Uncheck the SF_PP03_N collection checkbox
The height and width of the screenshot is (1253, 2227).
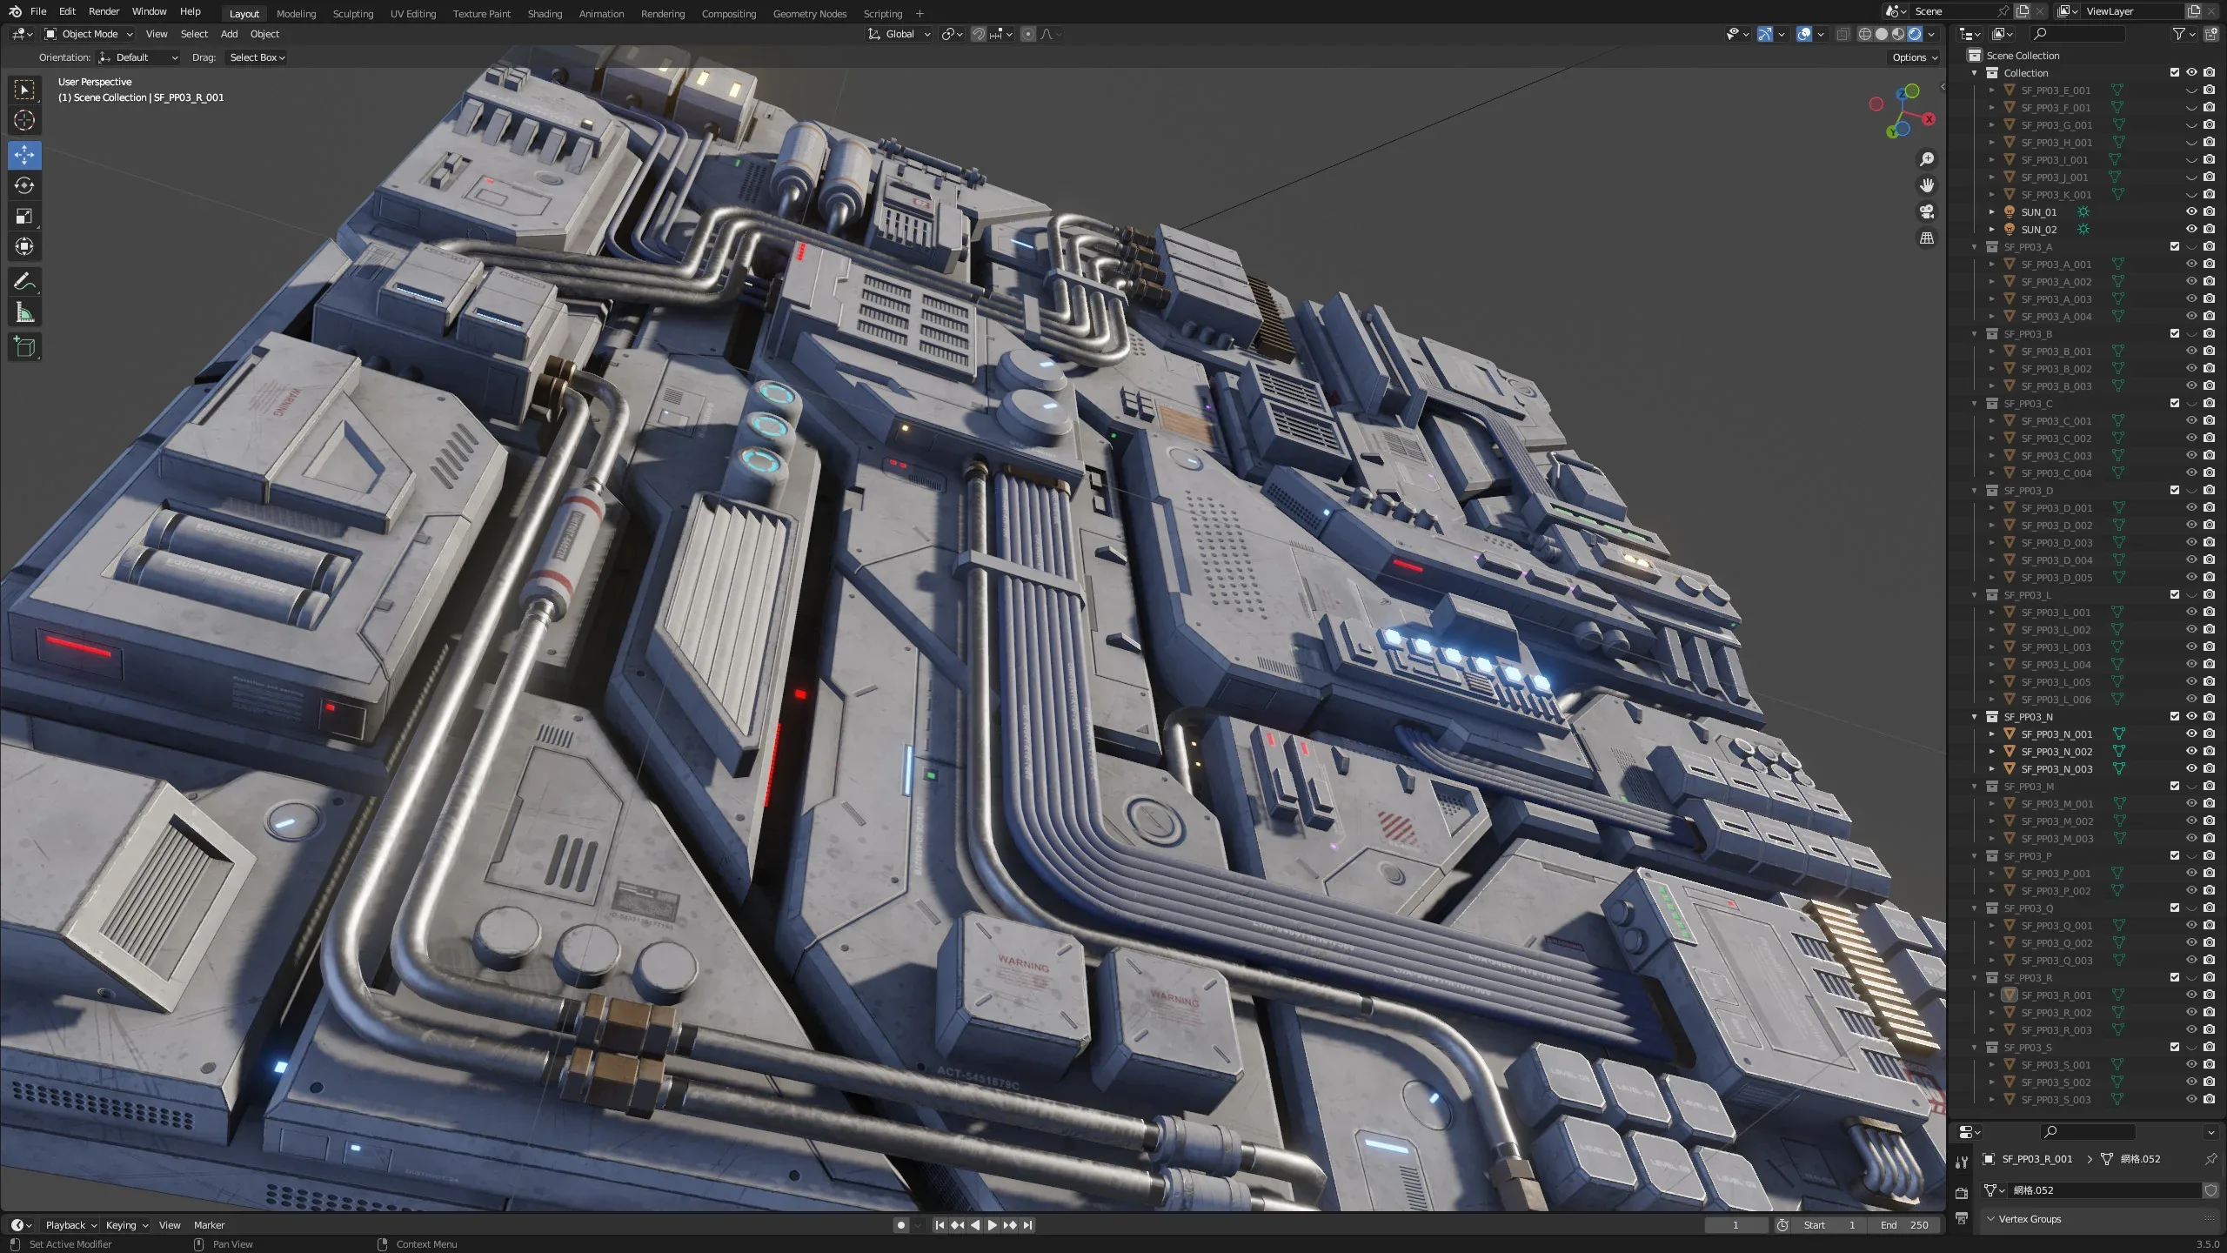point(2174,717)
